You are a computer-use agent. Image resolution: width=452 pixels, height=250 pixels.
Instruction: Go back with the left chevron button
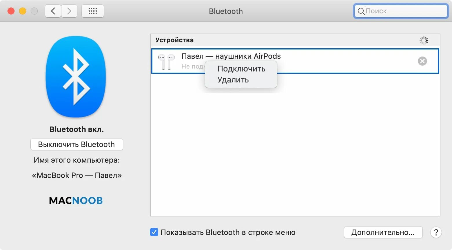point(53,11)
